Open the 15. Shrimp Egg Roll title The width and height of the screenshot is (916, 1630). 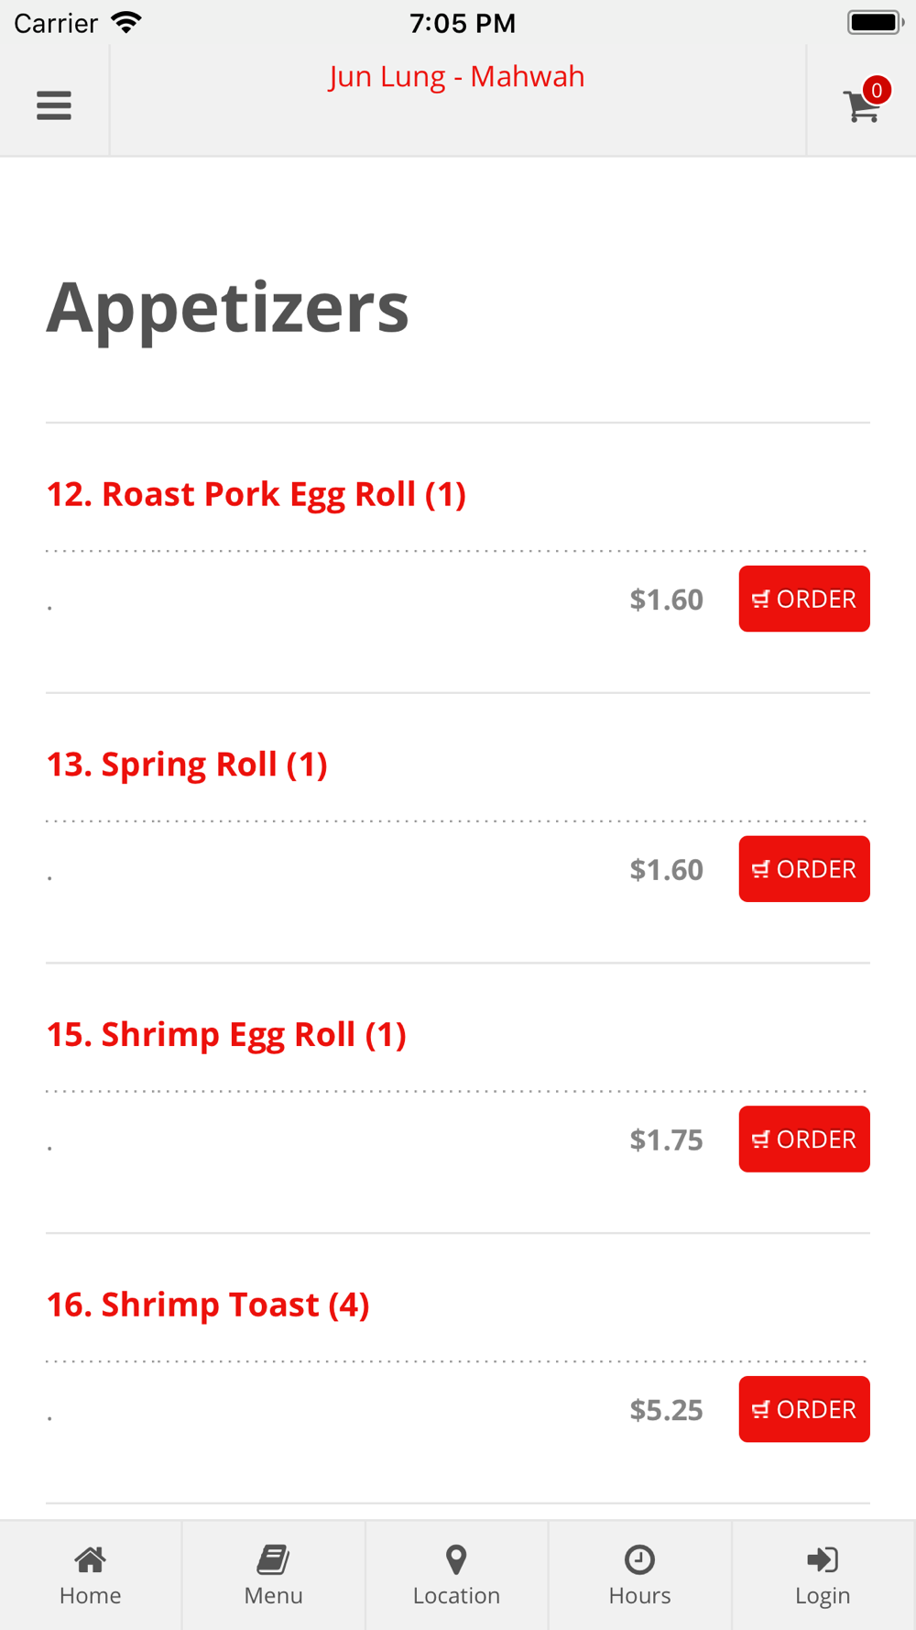click(x=226, y=1035)
